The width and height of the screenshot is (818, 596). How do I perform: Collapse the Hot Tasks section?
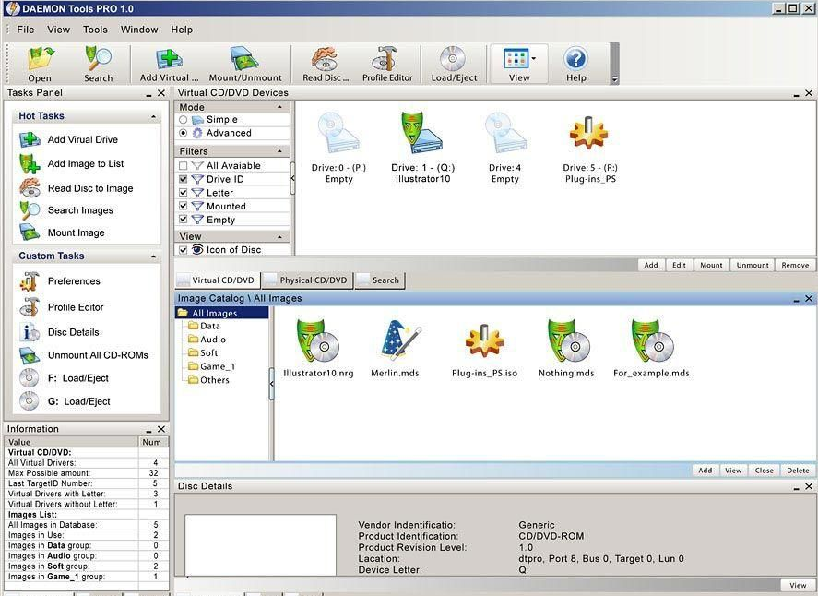(154, 117)
